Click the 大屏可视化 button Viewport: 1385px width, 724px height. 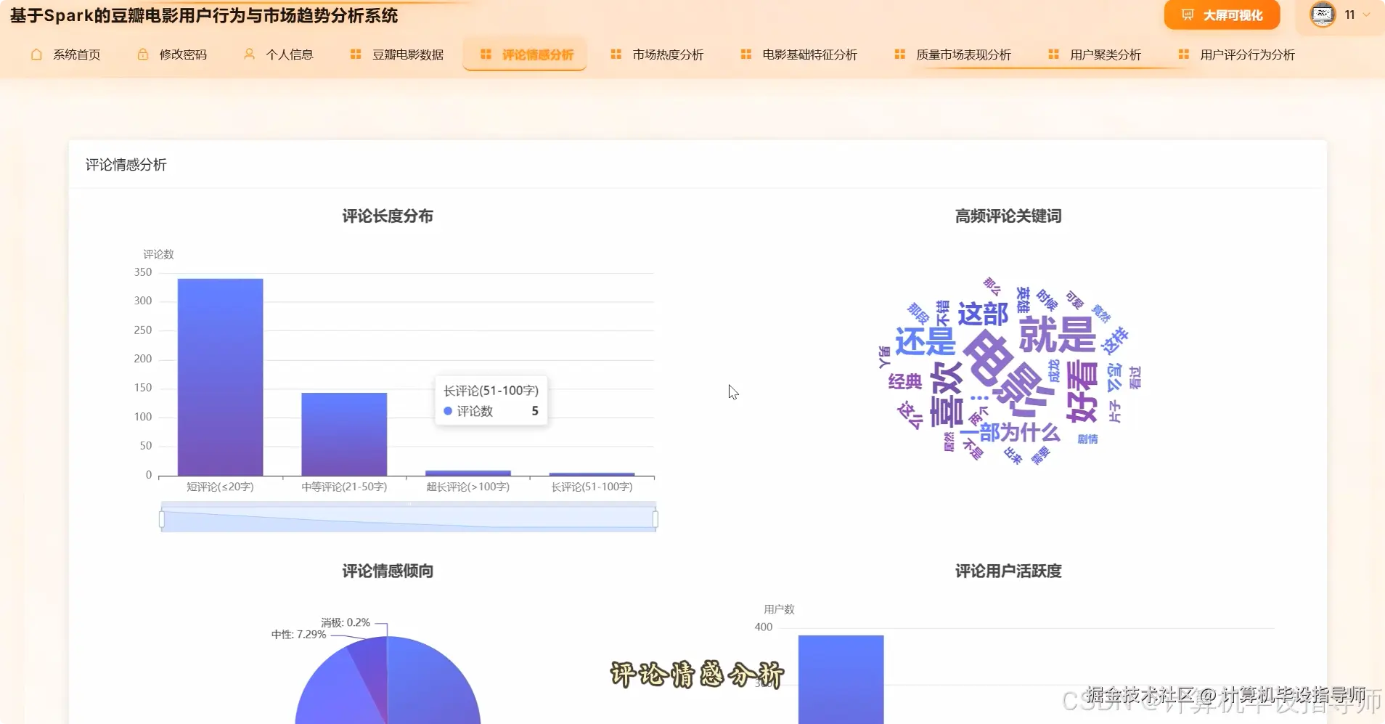pyautogui.click(x=1222, y=15)
